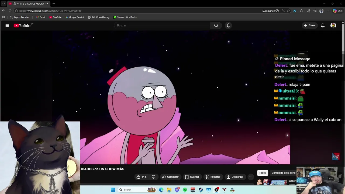Close the YouTube video tab
Screen dimensions: 345x194
(x=47, y=4)
